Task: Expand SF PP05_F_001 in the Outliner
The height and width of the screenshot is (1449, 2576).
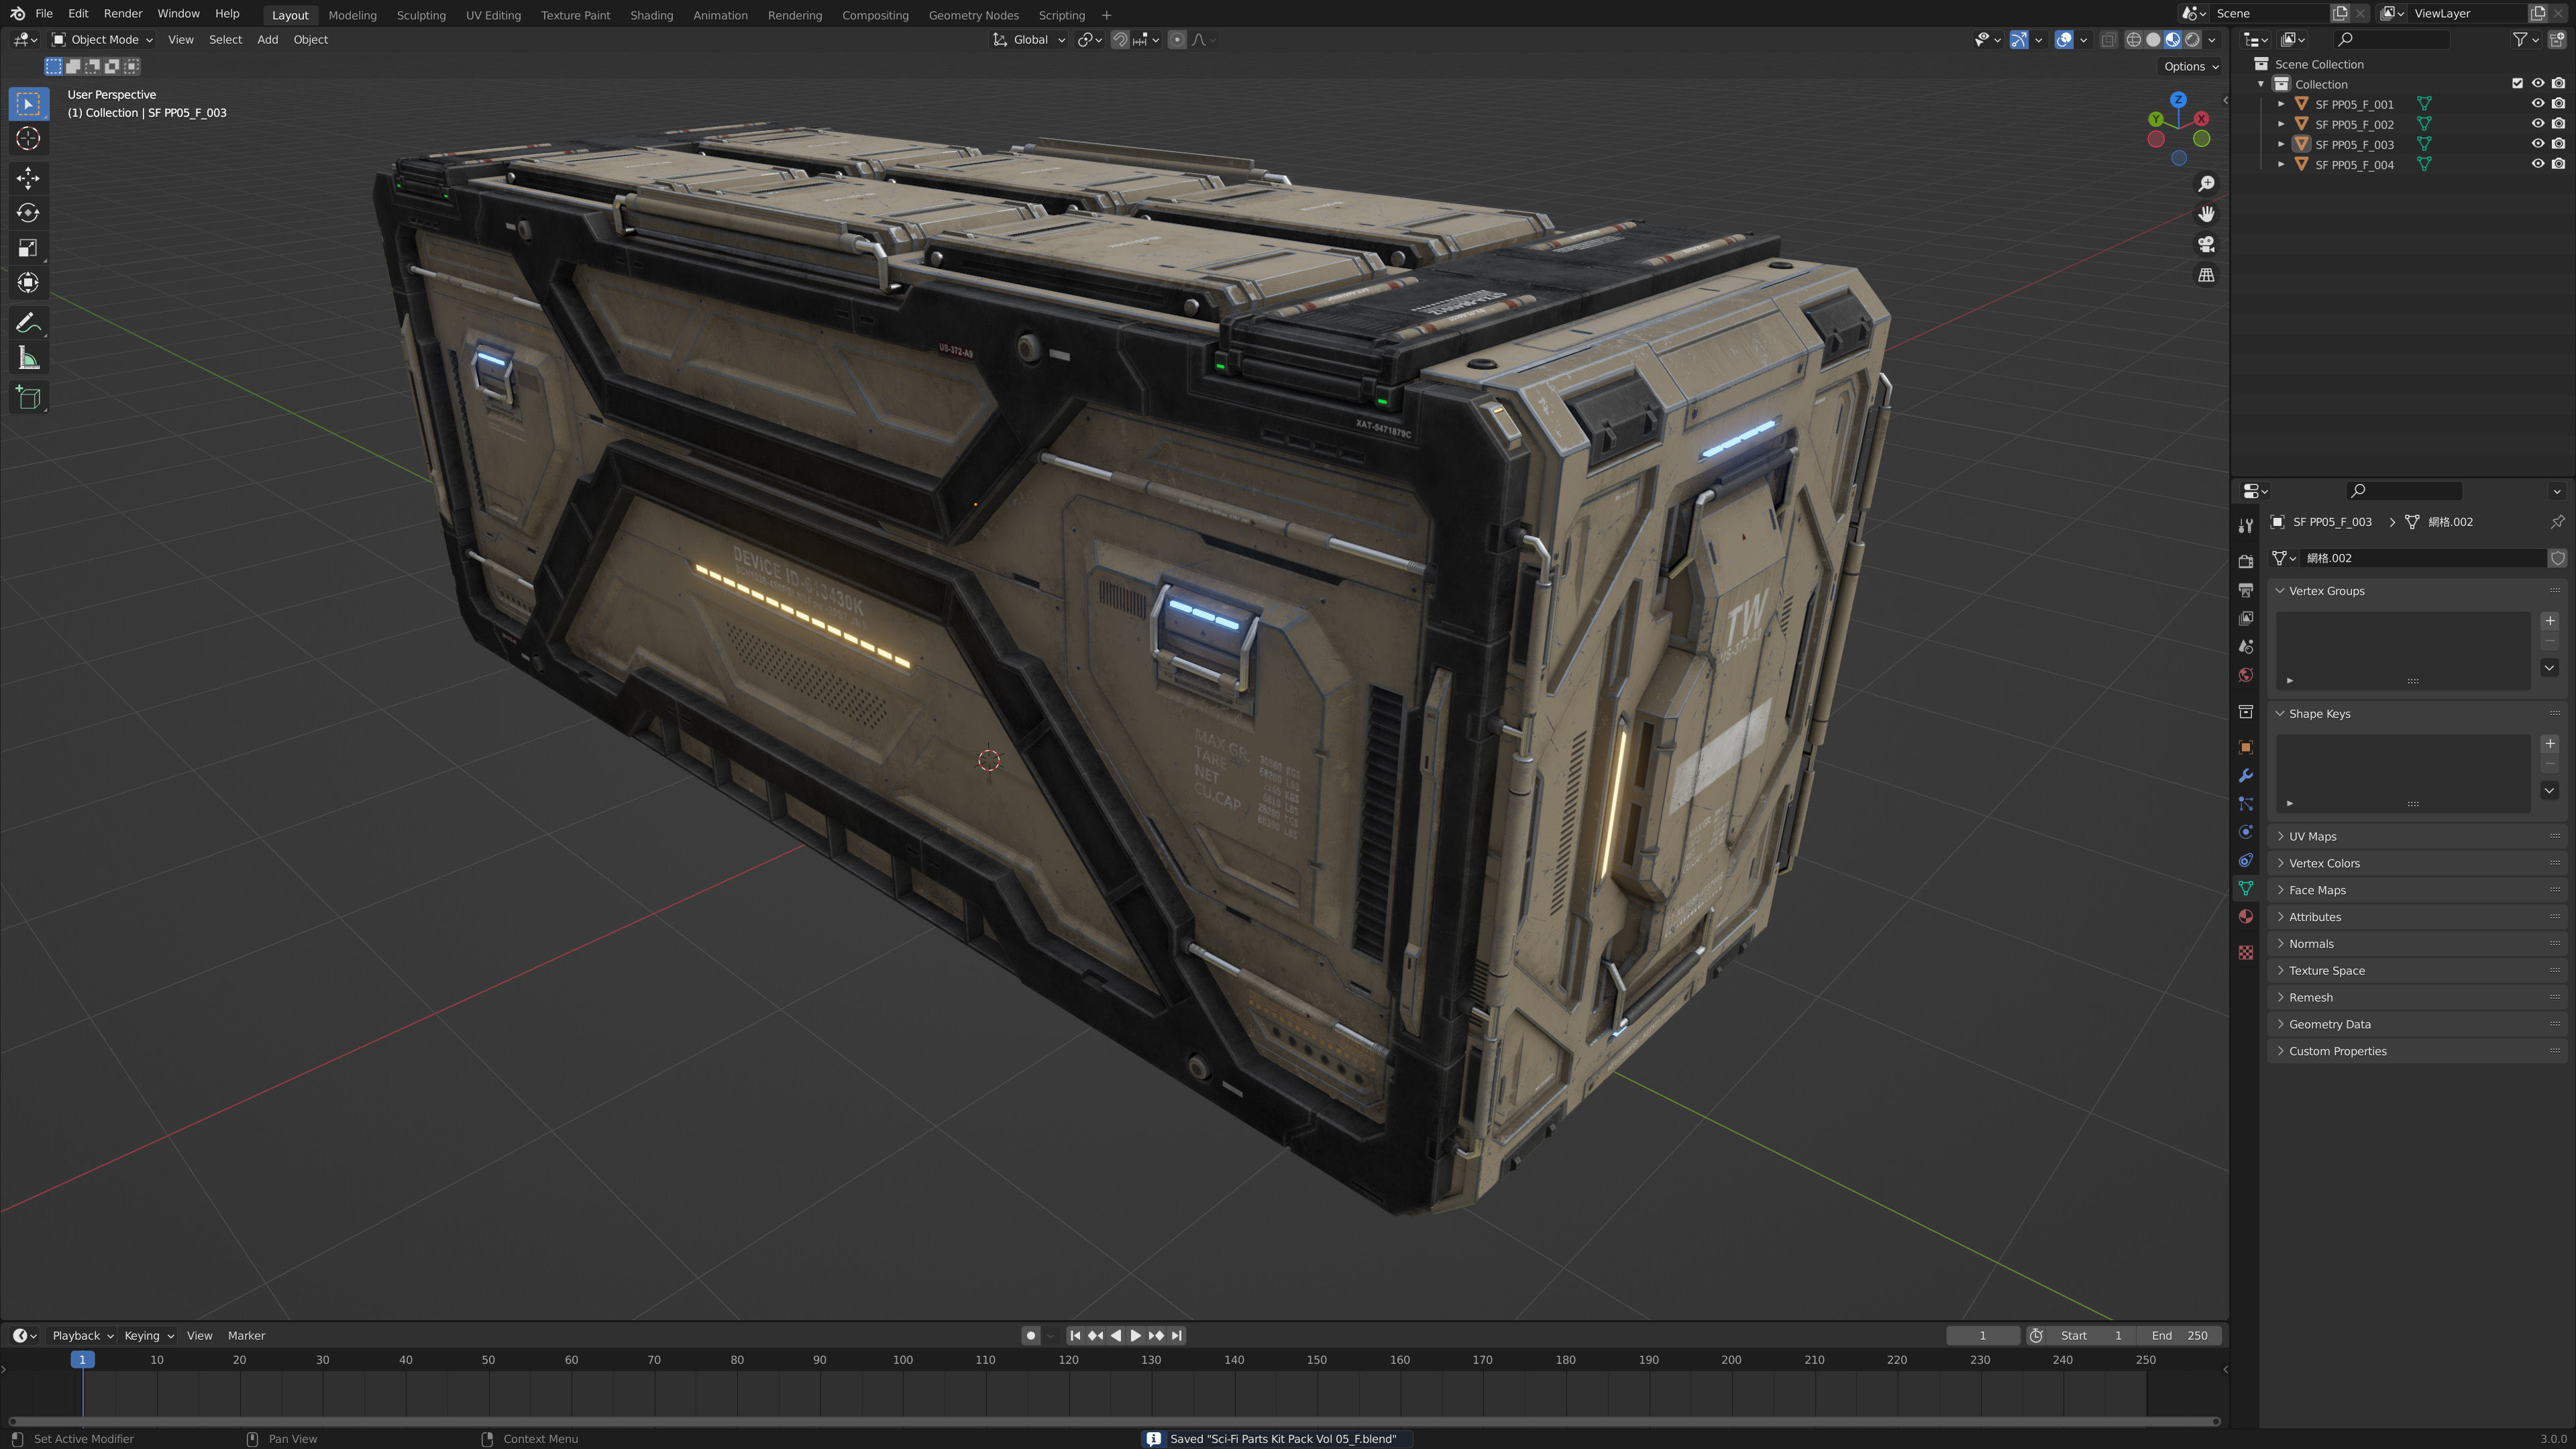Action: pos(2281,104)
